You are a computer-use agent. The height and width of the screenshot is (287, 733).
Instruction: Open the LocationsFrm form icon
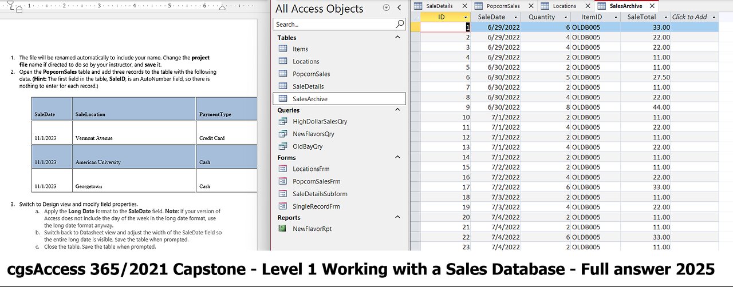[x=282, y=169]
